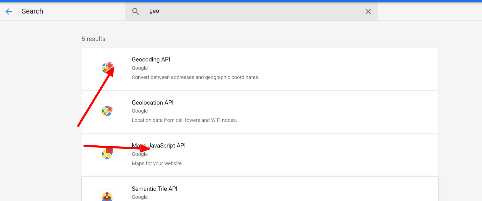
Task: Click Google label under Geolocation API
Action: [x=140, y=111]
